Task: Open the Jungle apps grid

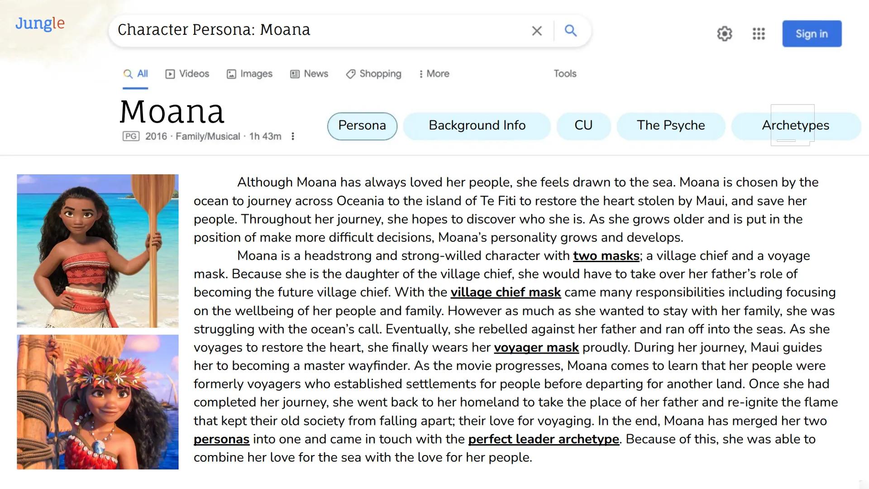Action: click(759, 34)
